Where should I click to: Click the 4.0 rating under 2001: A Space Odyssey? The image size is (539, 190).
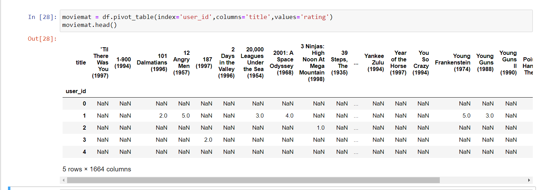289,116
